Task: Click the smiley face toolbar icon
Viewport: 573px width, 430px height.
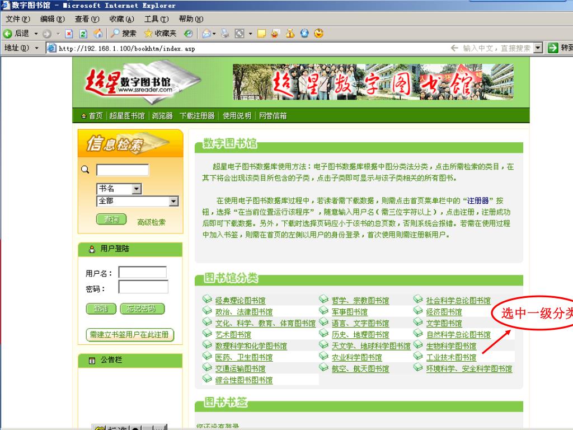Action: 318,33
